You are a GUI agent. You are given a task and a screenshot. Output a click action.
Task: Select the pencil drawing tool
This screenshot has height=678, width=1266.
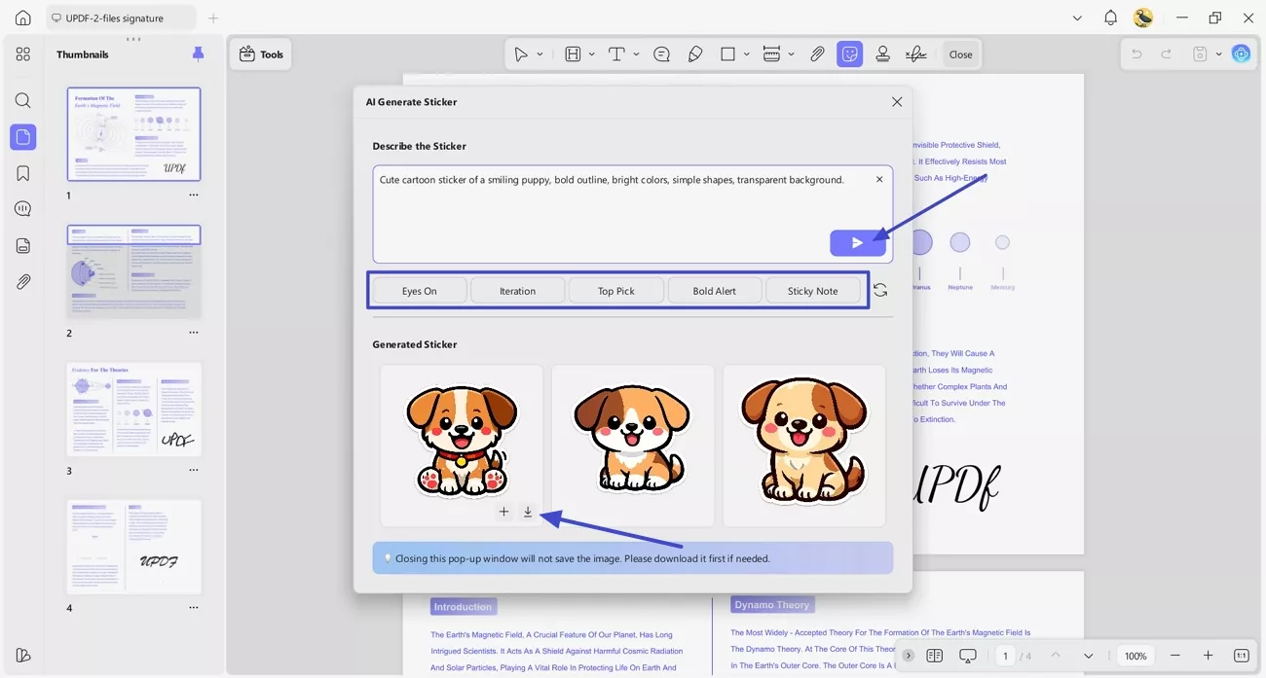pos(695,54)
